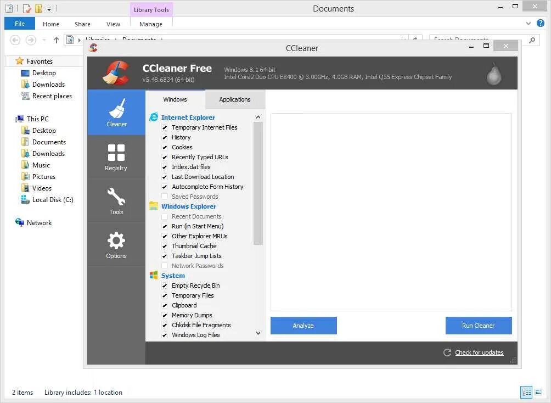Open the Home ribbon tab

(x=51, y=24)
